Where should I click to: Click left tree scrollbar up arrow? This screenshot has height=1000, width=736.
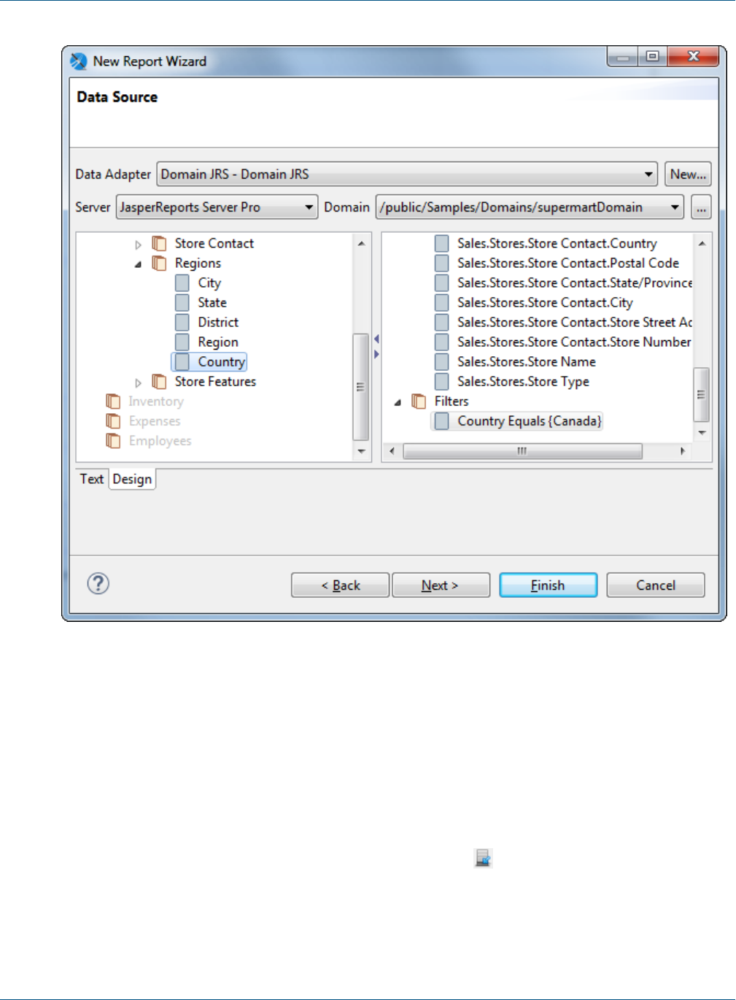tap(361, 243)
